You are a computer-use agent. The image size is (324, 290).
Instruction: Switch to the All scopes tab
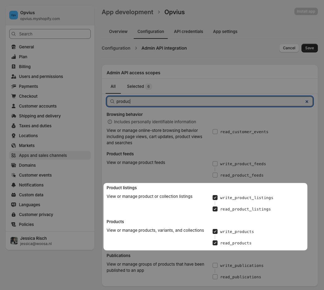click(113, 87)
